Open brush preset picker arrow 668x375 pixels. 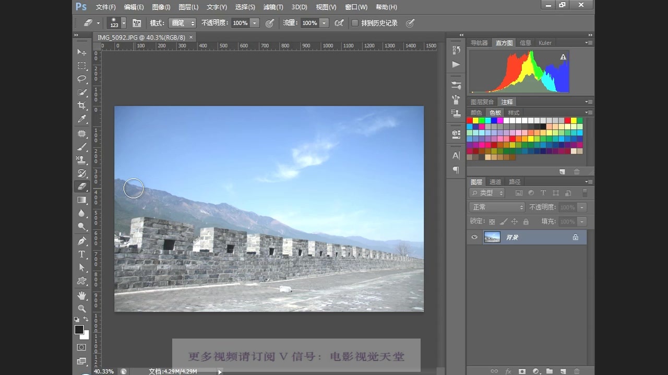tap(124, 23)
